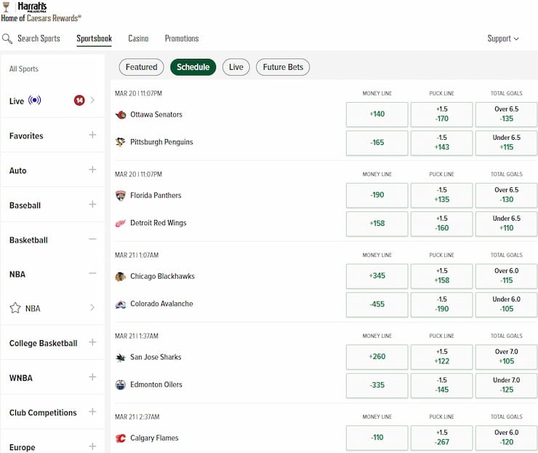The image size is (538, 453).
Task: Switch to the Sportsbook tab
Action: point(94,39)
